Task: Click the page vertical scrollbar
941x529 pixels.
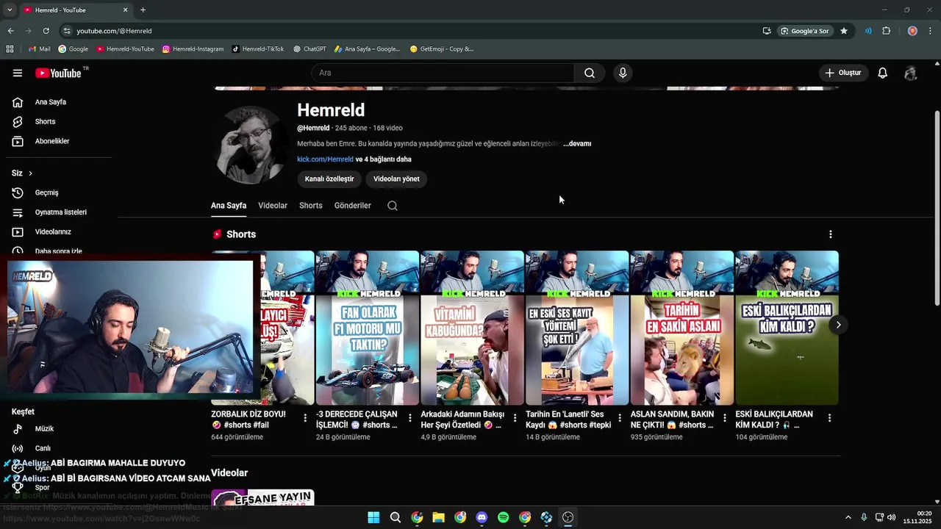Action: click(937, 209)
